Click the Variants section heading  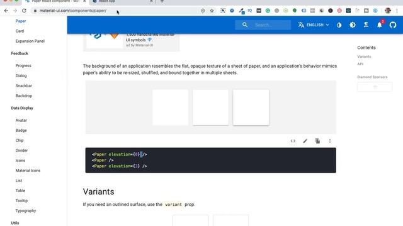coord(98,191)
